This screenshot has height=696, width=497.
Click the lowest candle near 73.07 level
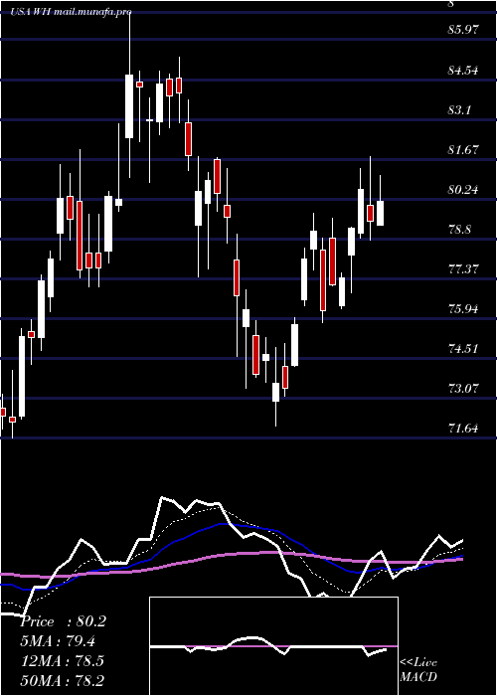pyautogui.click(x=275, y=392)
